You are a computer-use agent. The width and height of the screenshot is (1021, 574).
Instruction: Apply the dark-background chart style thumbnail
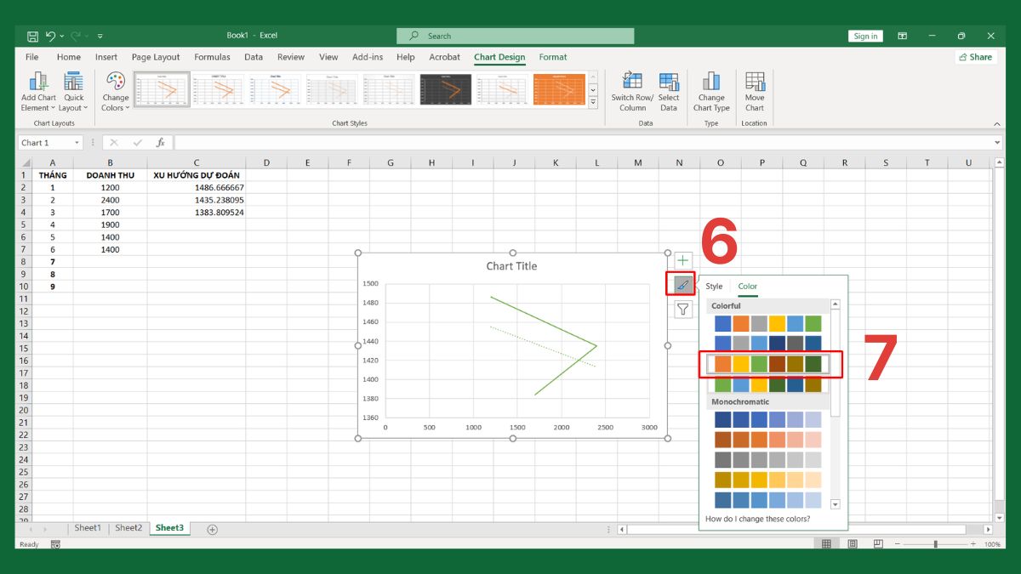click(446, 89)
